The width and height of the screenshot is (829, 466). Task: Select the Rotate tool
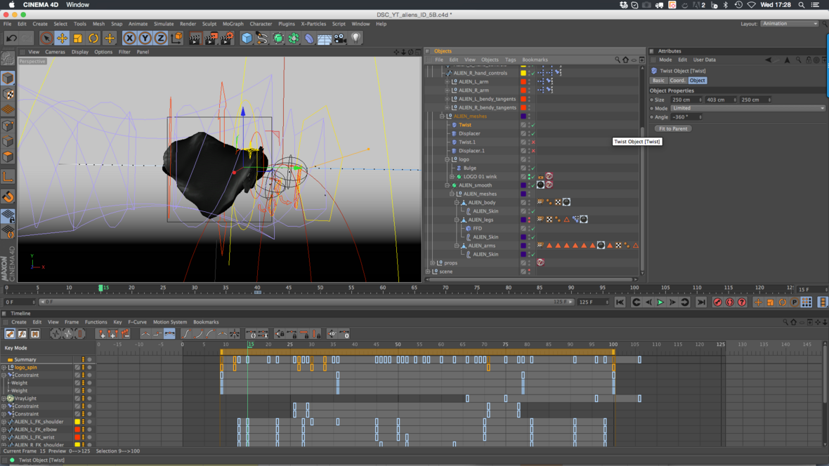pos(93,38)
